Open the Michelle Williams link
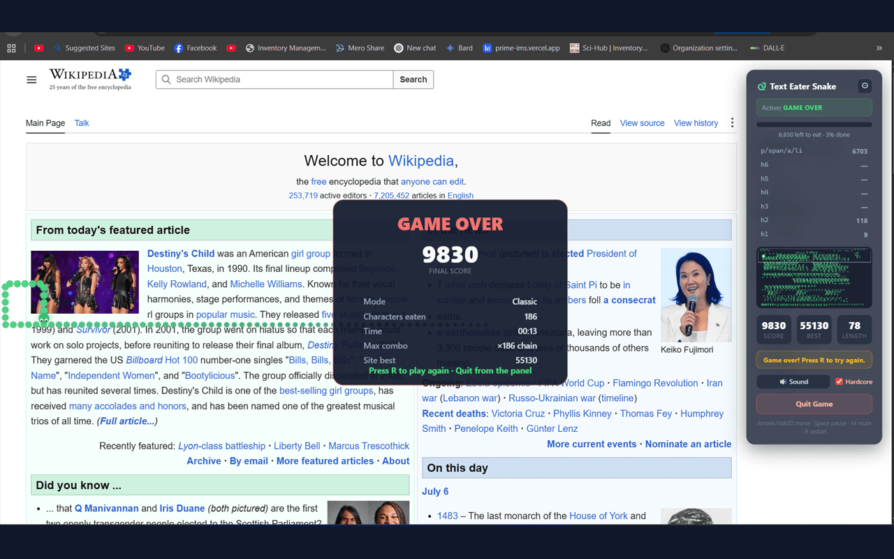894x559 pixels. coord(266,284)
